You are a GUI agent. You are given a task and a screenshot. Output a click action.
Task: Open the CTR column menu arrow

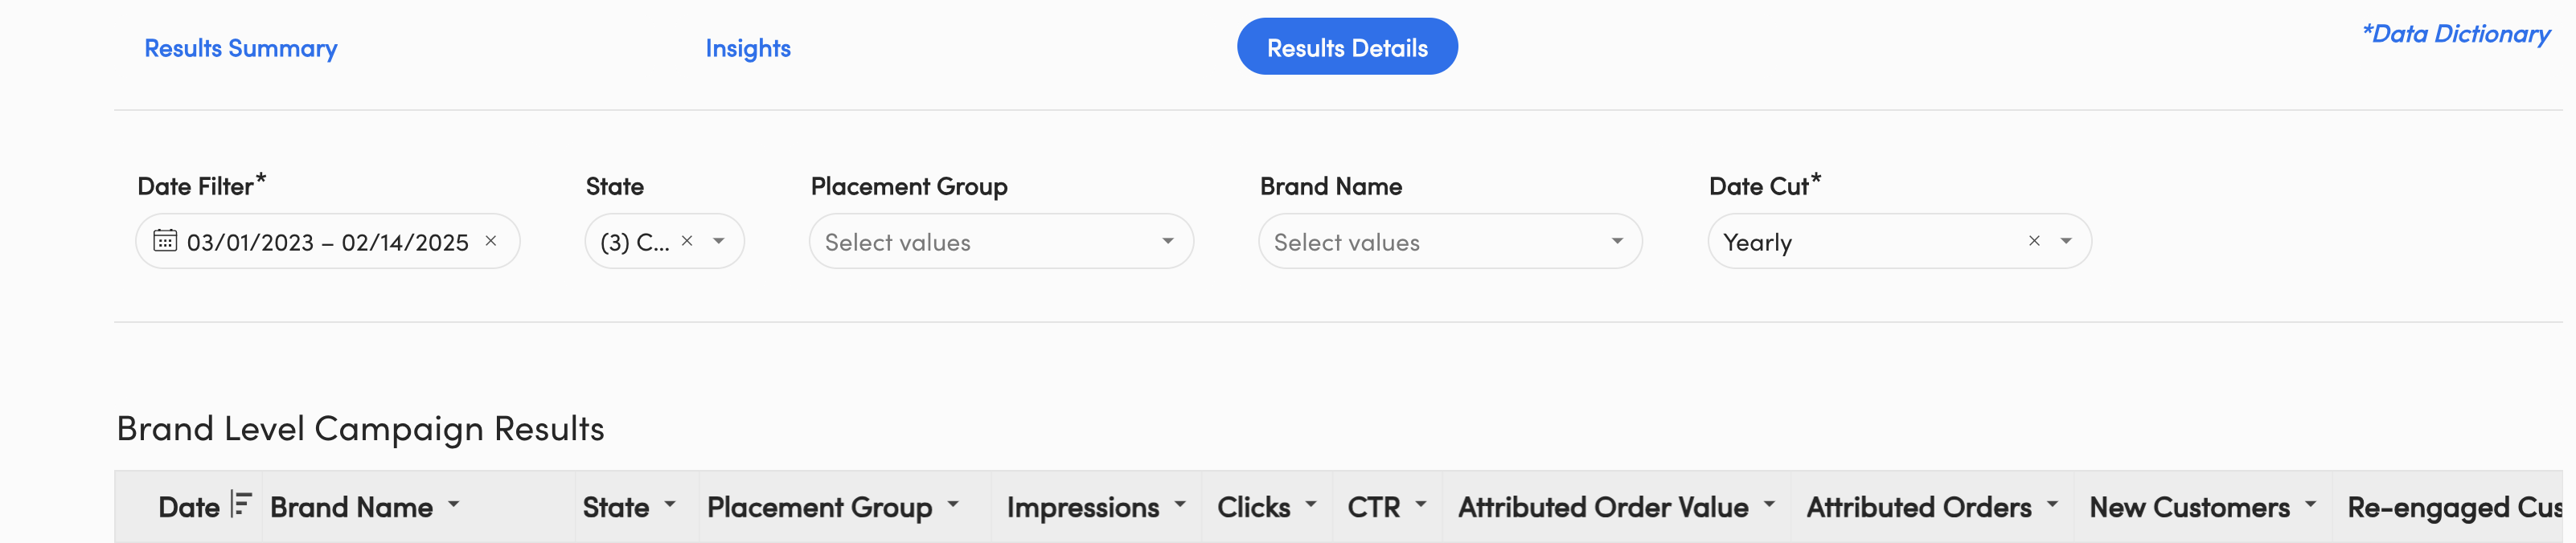tap(1421, 505)
